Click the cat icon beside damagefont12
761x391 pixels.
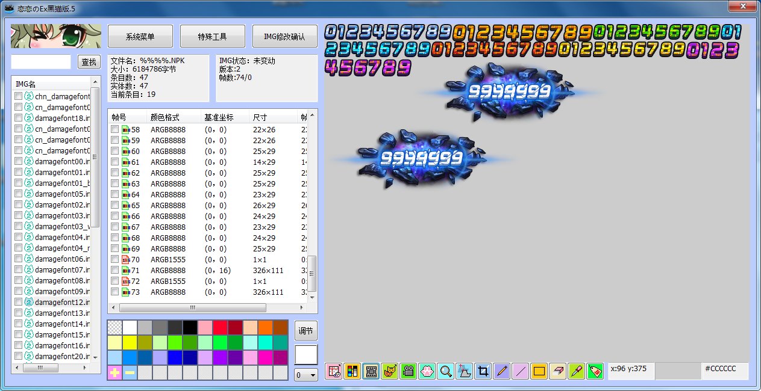[x=28, y=302]
